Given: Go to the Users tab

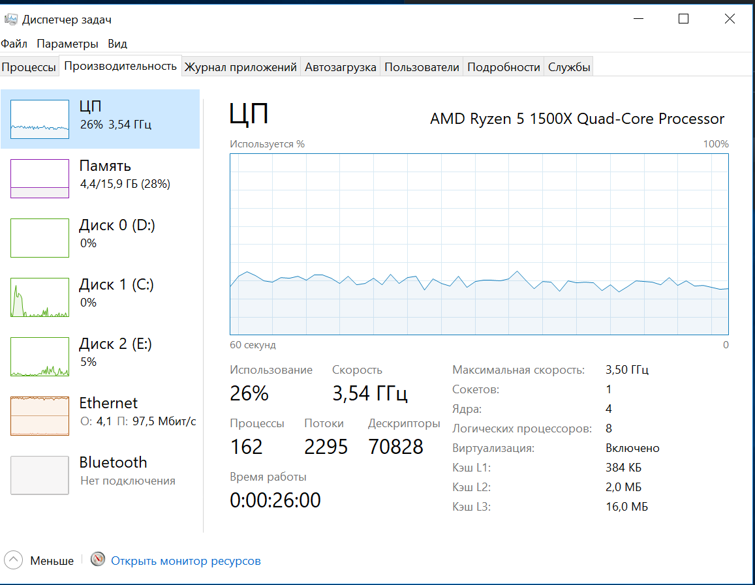Looking at the screenshot, I should (x=422, y=67).
